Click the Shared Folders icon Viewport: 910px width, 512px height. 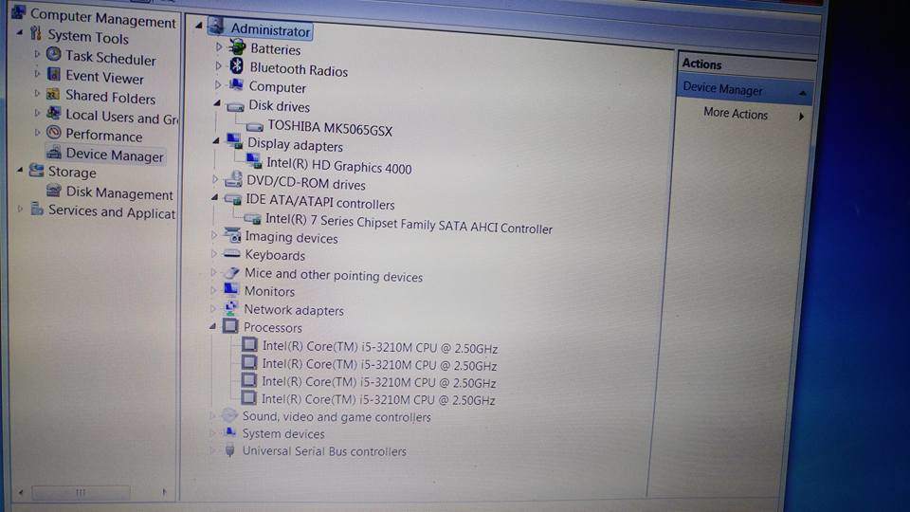click(x=53, y=94)
